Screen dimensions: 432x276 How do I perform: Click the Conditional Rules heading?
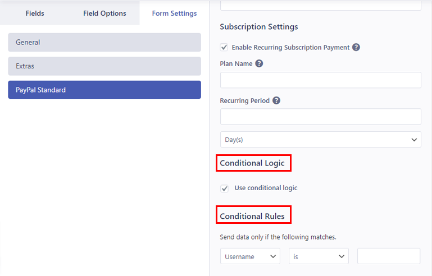point(253,217)
